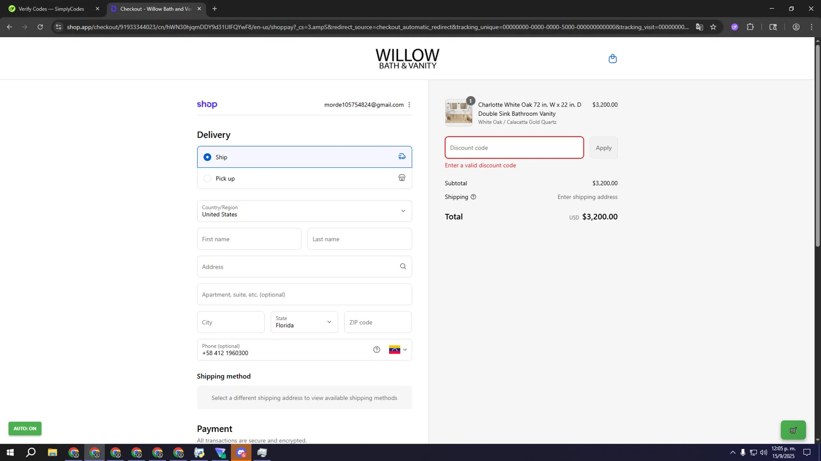Open the phone number help icon
821x461 pixels.
click(377, 350)
